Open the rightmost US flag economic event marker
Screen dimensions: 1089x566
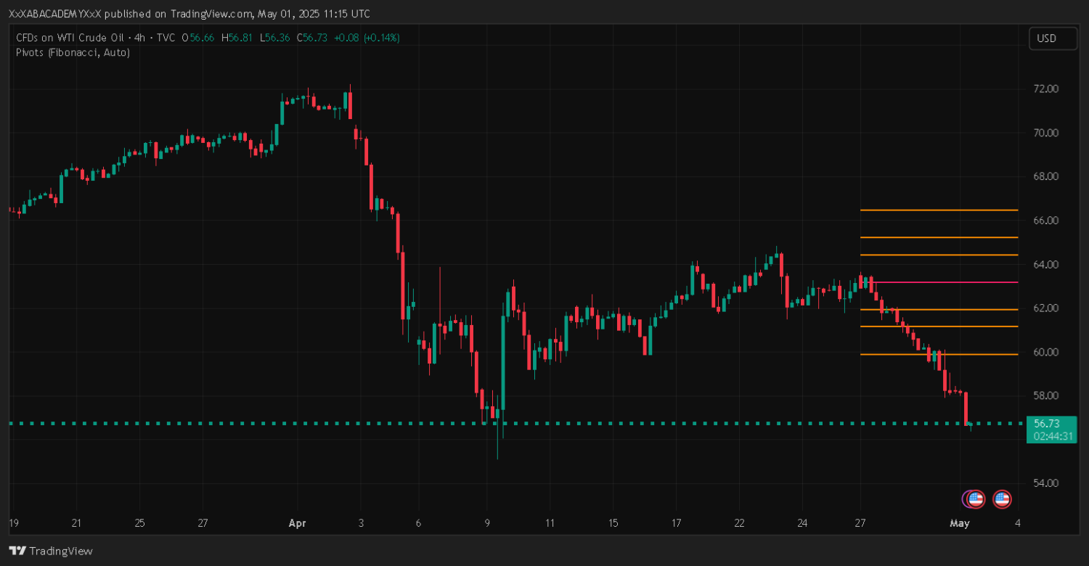pyautogui.click(x=1002, y=499)
